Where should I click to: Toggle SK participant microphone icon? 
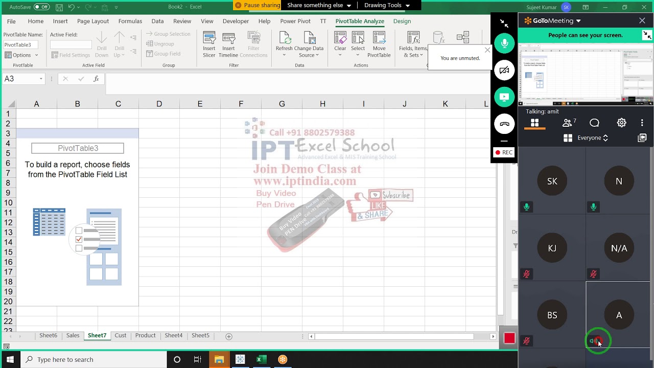pos(526,207)
